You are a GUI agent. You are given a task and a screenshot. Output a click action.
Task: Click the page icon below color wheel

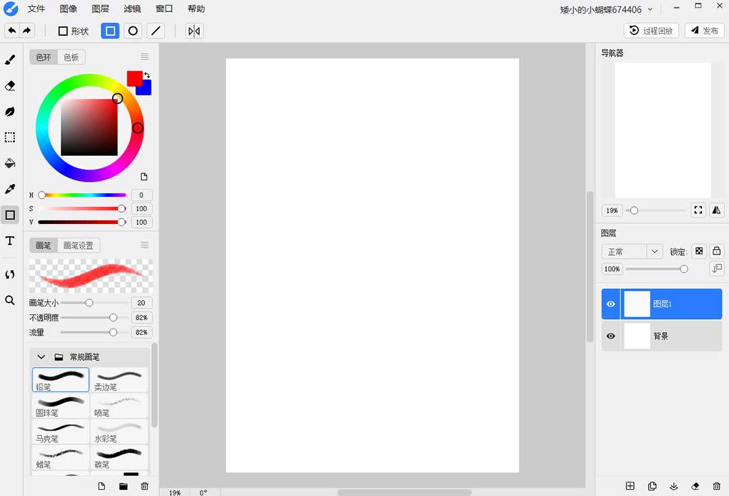click(144, 177)
